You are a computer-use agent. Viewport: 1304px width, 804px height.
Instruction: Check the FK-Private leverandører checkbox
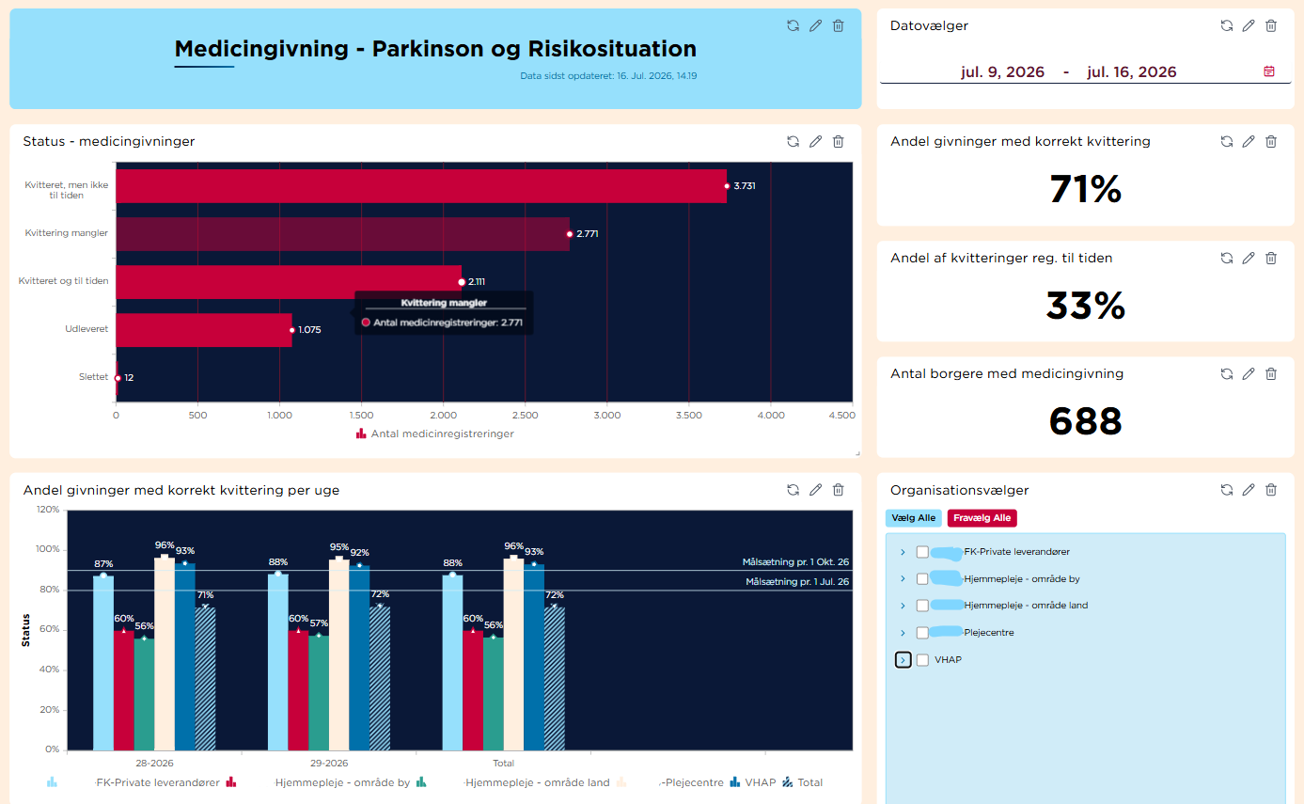tap(922, 552)
